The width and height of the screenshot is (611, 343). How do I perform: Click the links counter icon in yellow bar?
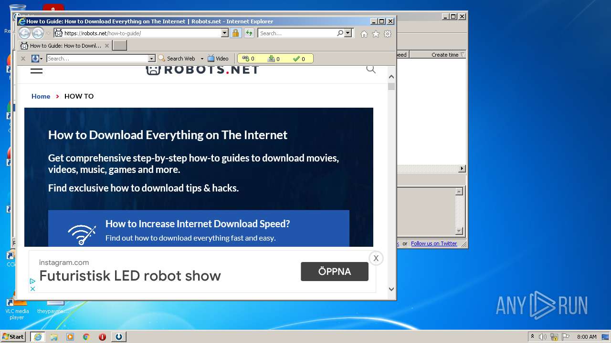coord(245,59)
